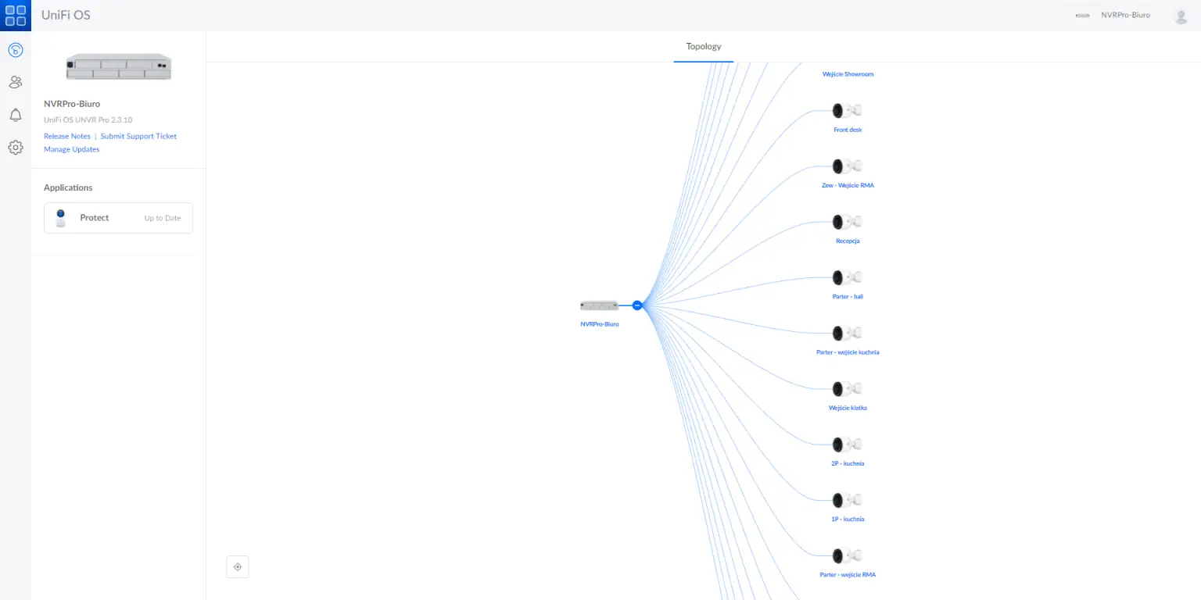1201x600 pixels.
Task: Select the Front desk camera node
Action: coord(847,110)
